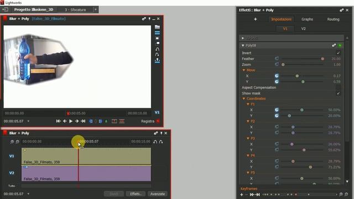
Task: Click the timeline undo arrow icon
Action: click(x=155, y=142)
